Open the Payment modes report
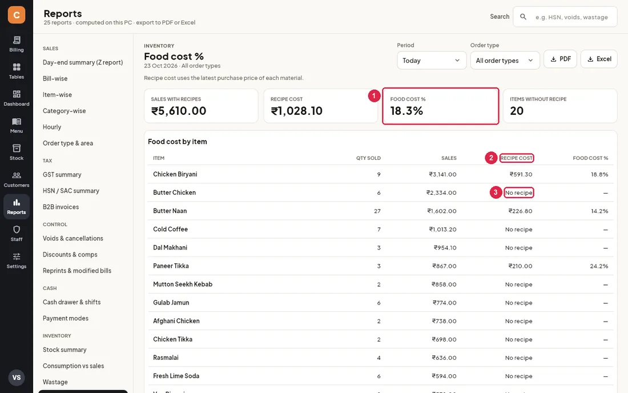The image size is (628, 393). pos(66,318)
